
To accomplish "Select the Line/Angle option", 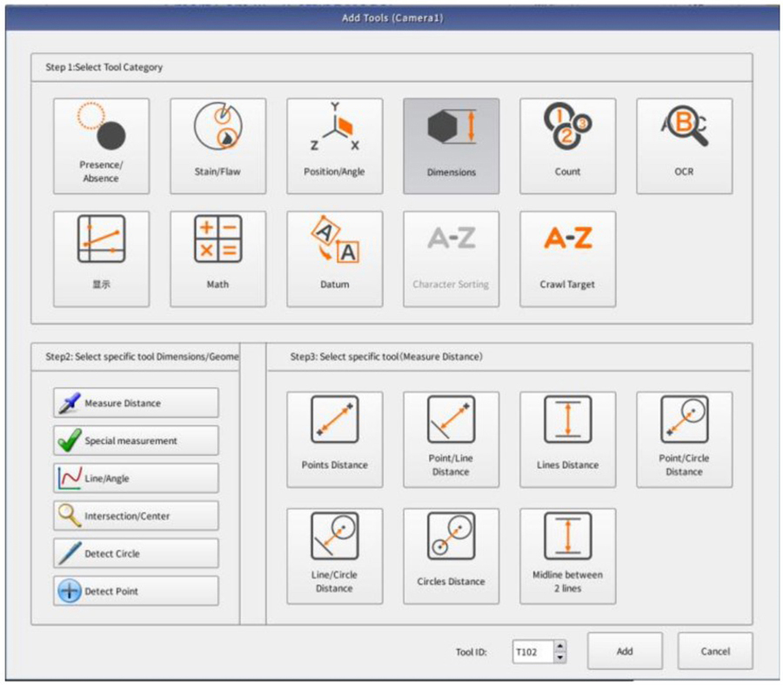I will point(136,478).
